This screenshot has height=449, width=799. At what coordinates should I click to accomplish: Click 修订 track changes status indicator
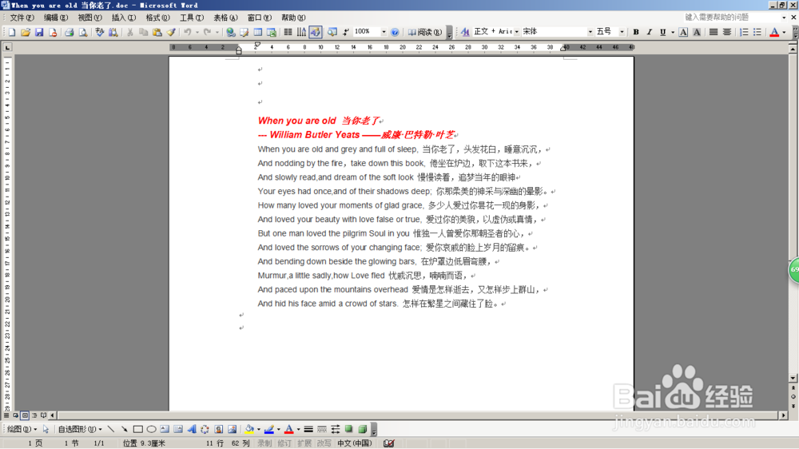(x=284, y=443)
